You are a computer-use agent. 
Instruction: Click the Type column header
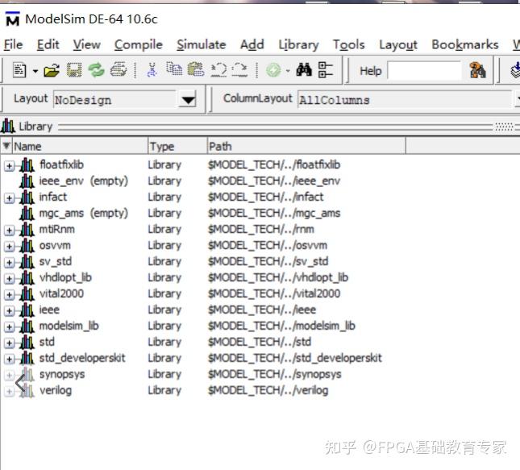tap(177, 146)
